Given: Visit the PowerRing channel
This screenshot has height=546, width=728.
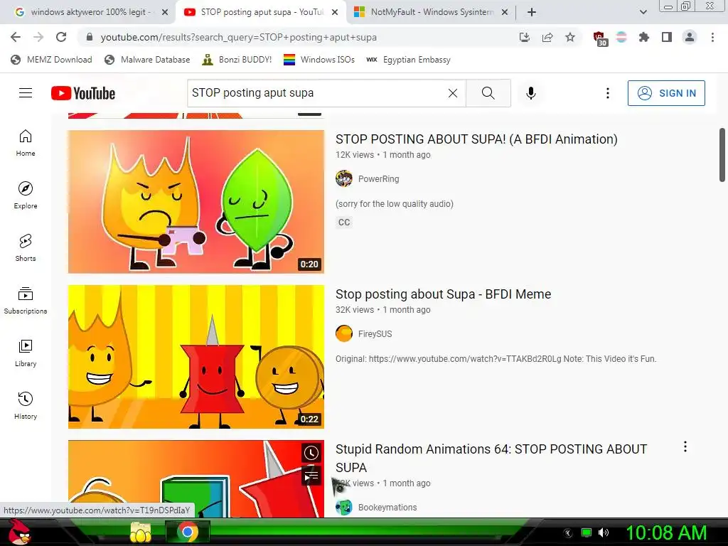Looking at the screenshot, I should (378, 178).
